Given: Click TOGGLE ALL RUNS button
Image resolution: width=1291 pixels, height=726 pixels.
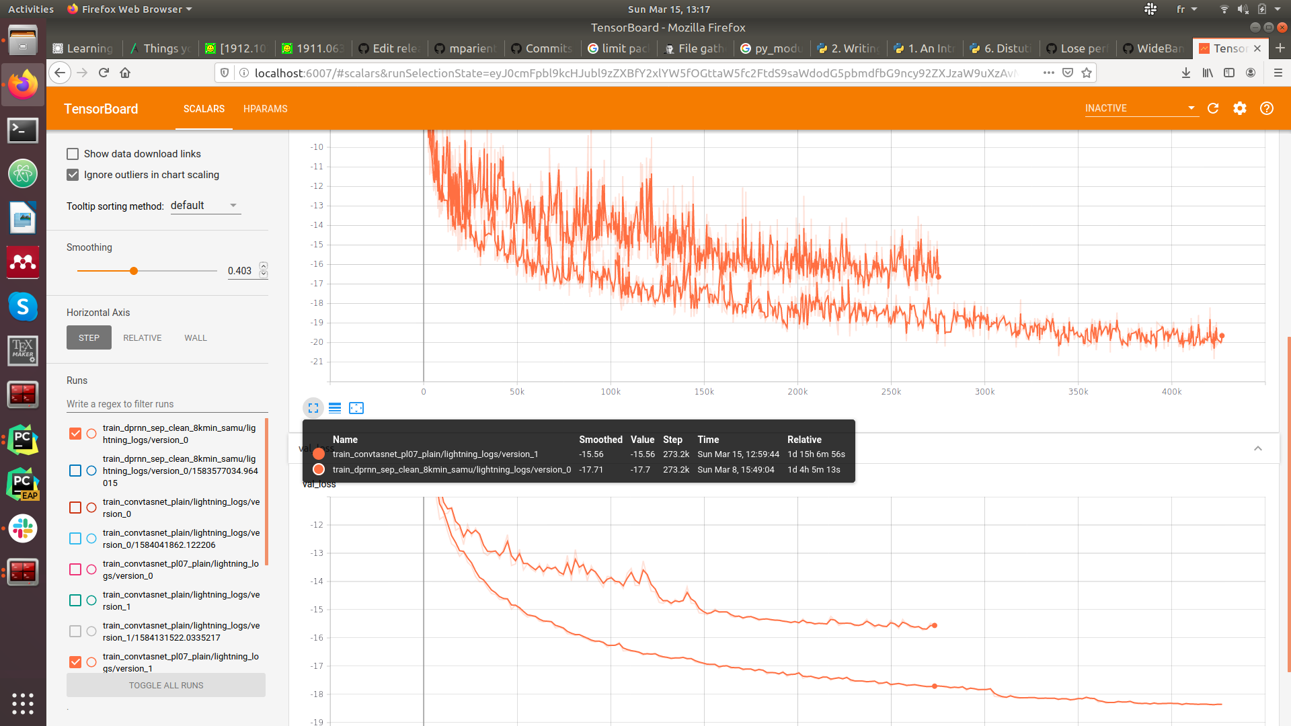Looking at the screenshot, I should [165, 685].
